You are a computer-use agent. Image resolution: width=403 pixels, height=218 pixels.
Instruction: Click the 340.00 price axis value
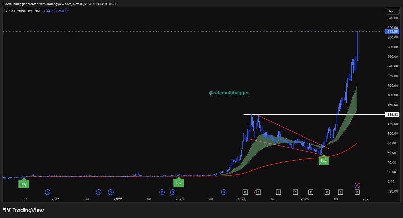click(392, 18)
